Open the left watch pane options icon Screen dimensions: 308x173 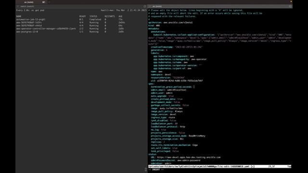(145, 6)
